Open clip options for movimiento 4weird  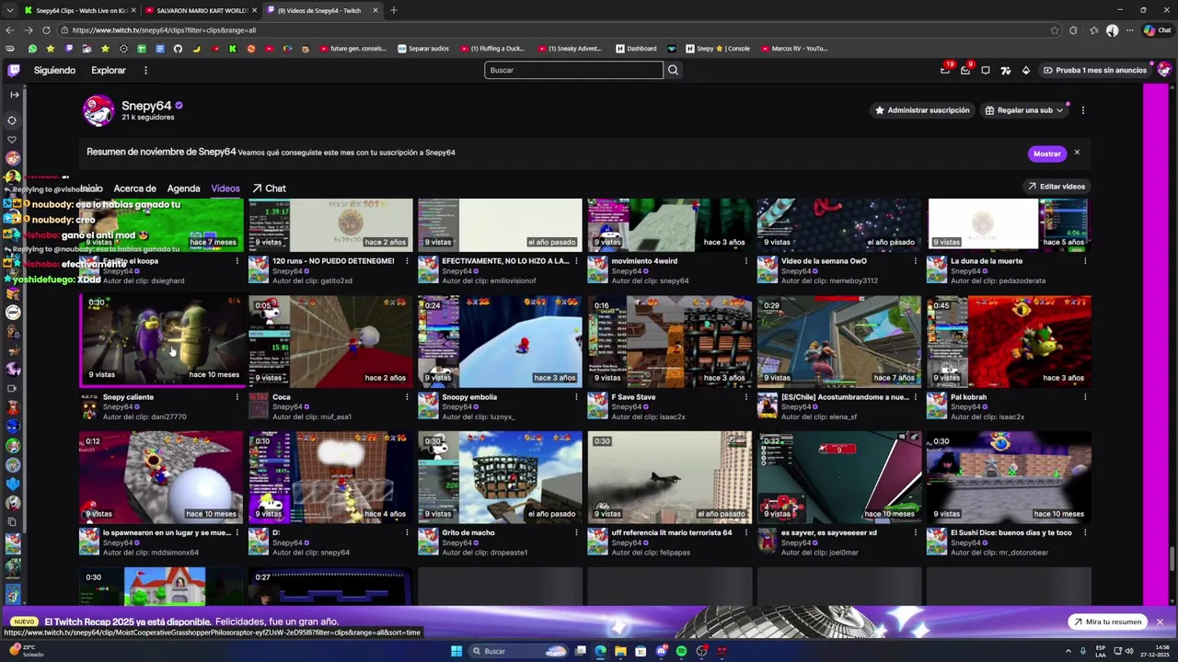pyautogui.click(x=745, y=261)
